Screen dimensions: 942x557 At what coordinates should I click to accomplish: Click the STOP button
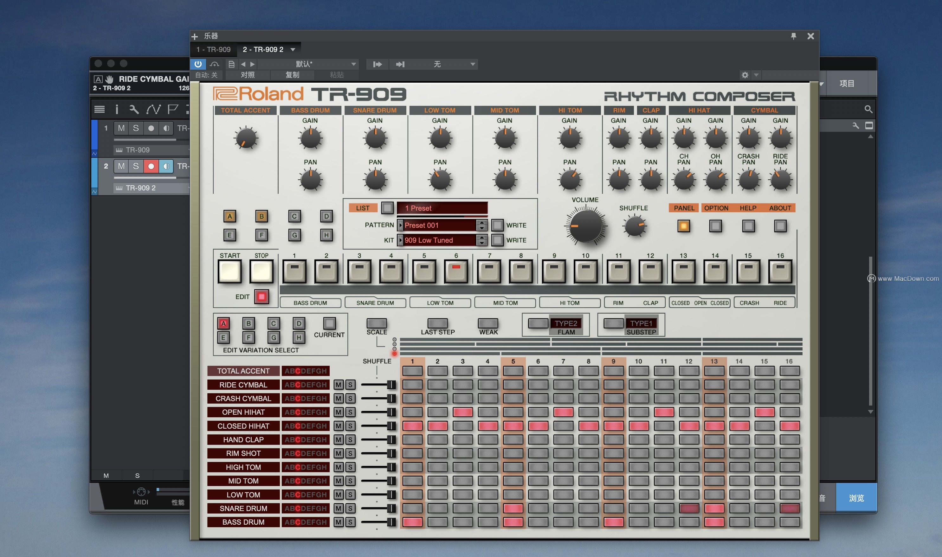click(262, 271)
